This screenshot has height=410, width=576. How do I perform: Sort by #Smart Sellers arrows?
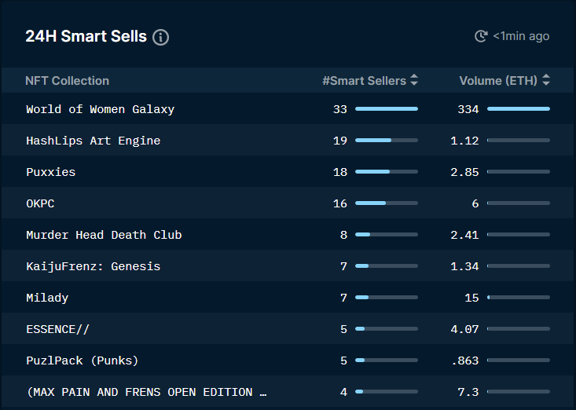click(414, 80)
